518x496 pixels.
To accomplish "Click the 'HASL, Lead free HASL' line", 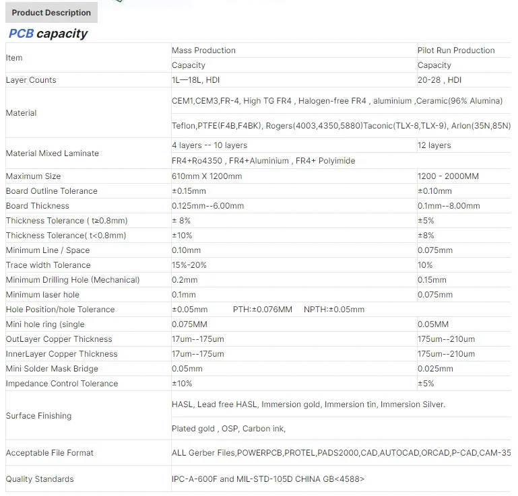I will (309, 404).
